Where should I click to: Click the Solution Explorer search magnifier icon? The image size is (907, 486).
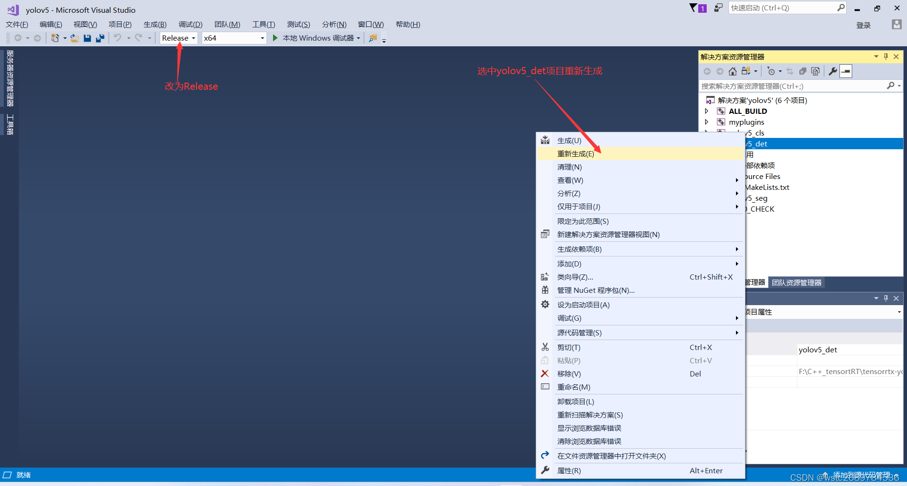click(890, 85)
